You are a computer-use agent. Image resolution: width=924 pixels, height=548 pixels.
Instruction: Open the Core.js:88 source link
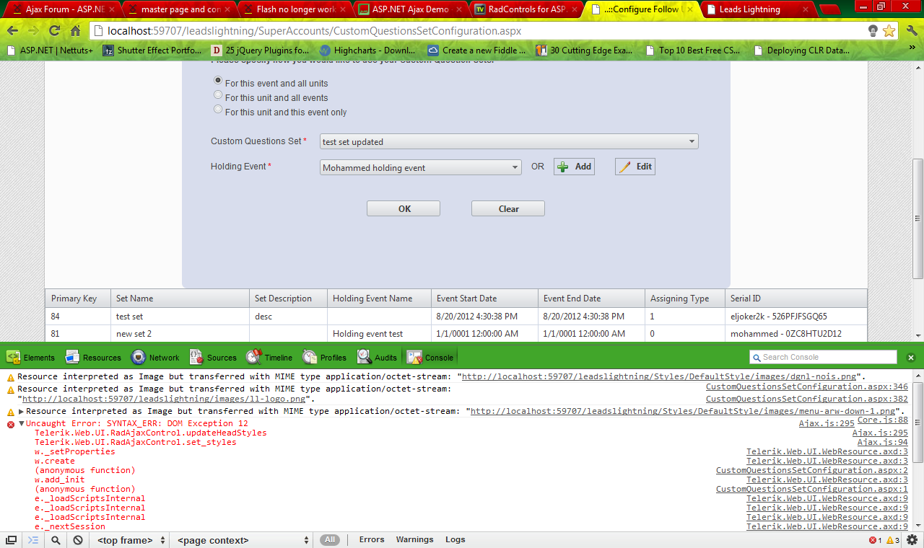pyautogui.click(x=883, y=420)
